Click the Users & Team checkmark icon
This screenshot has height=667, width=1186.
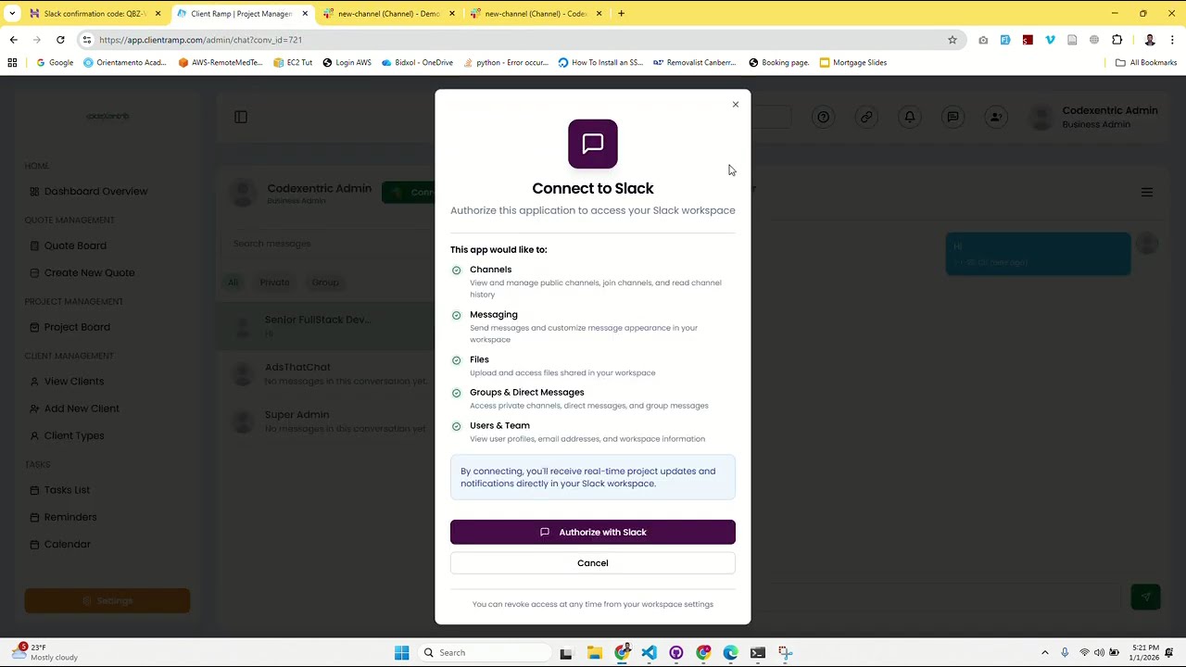tap(456, 427)
